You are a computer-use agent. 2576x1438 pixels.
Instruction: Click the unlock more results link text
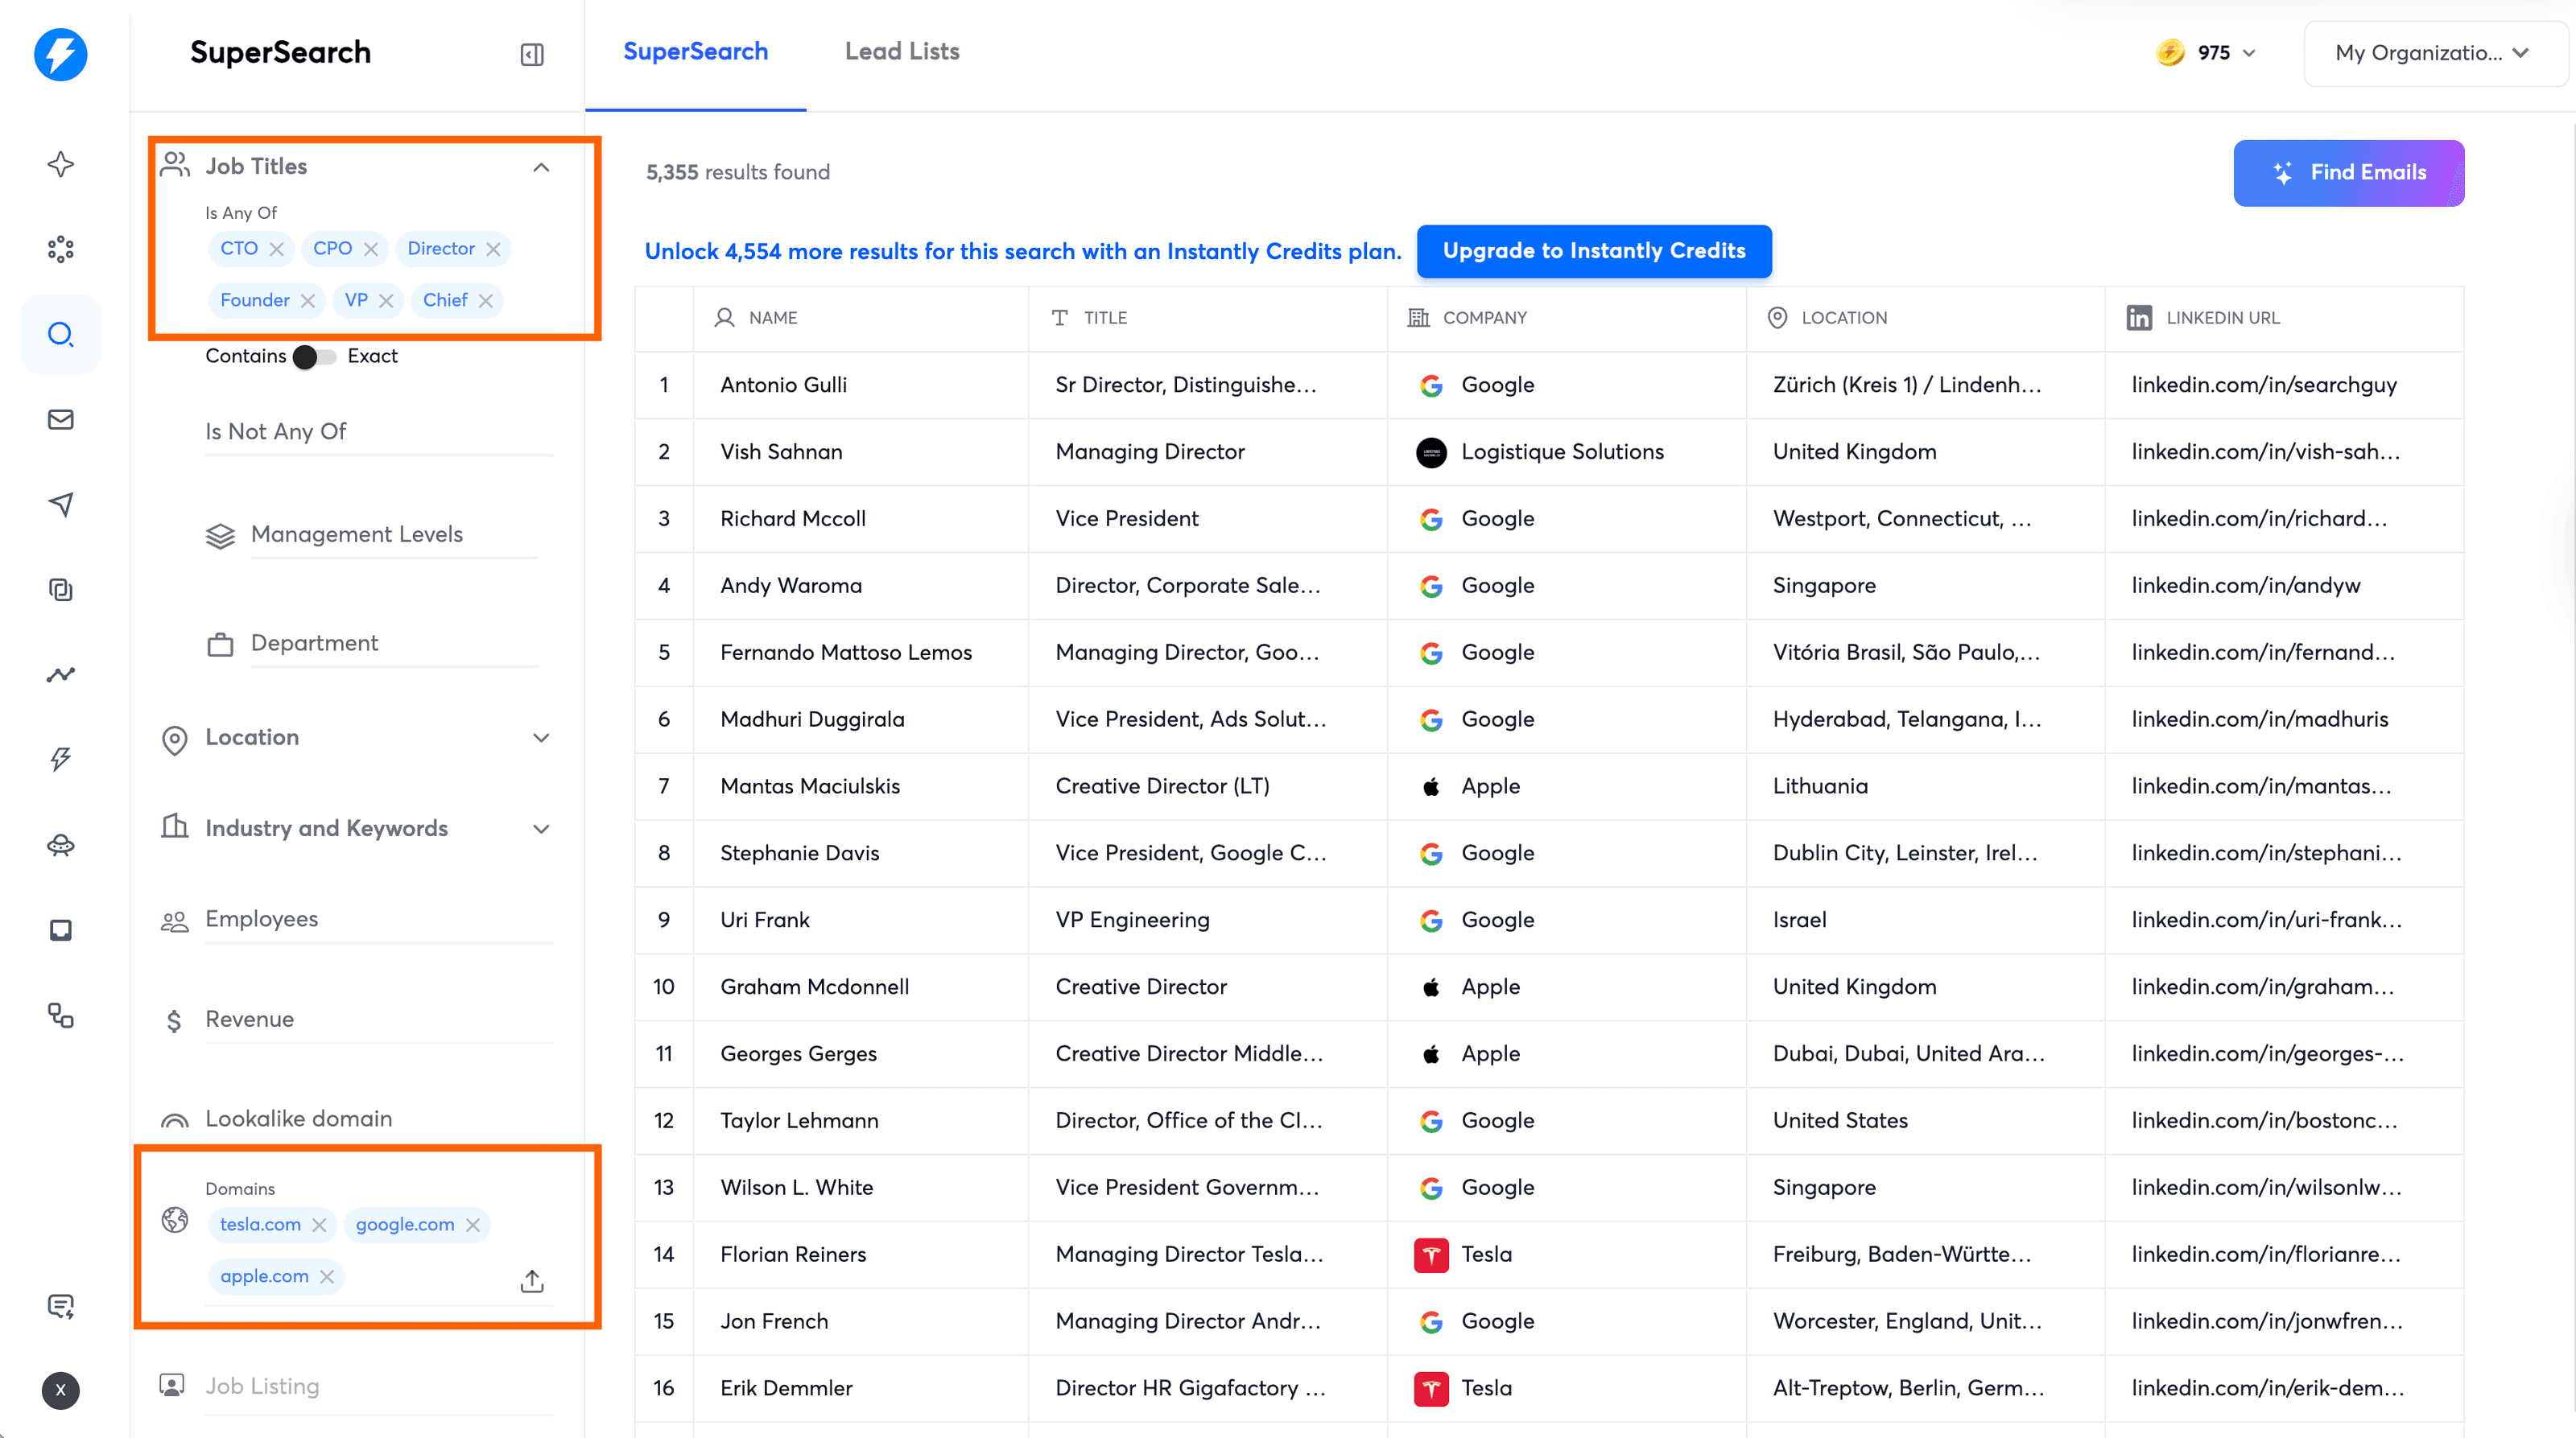coord(1023,251)
